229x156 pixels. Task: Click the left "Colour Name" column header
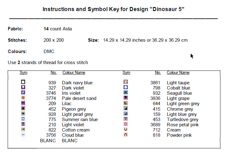click(74, 73)
